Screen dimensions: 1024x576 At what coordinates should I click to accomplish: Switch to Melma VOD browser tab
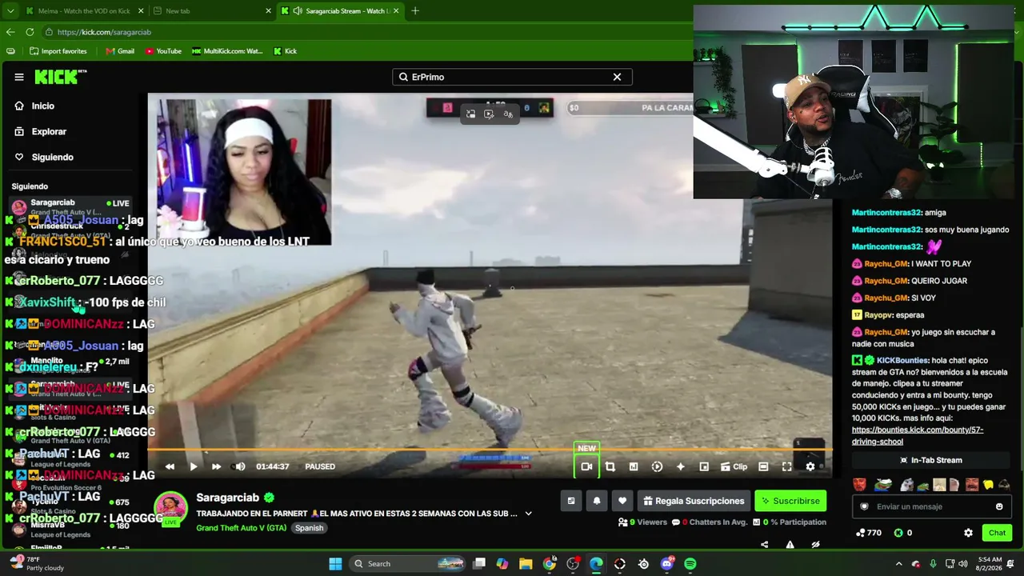(x=84, y=11)
